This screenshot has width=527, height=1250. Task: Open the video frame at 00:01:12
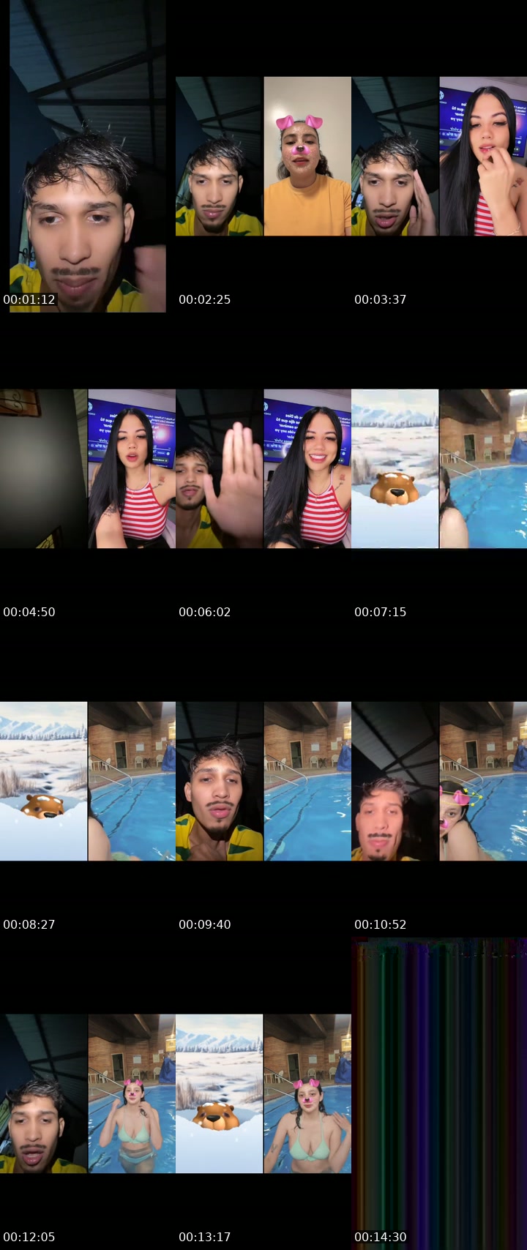[x=88, y=156]
